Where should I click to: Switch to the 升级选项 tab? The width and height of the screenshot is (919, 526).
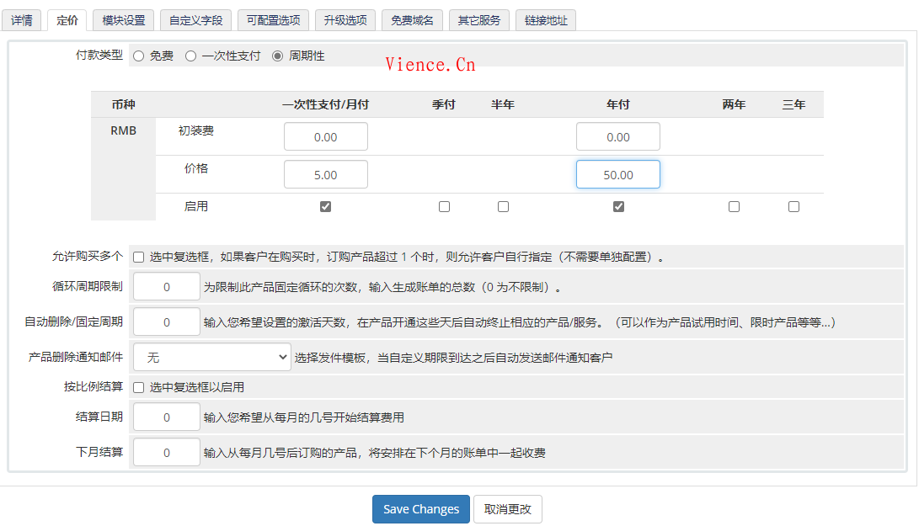coord(345,20)
